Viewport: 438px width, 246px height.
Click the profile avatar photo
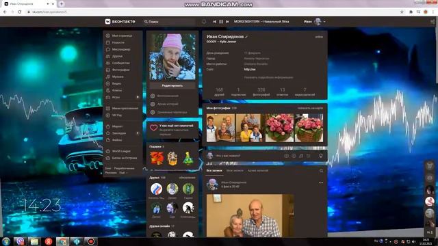click(x=172, y=57)
